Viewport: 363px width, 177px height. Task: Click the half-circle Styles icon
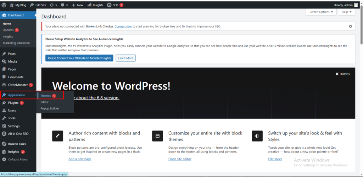pos(257,136)
